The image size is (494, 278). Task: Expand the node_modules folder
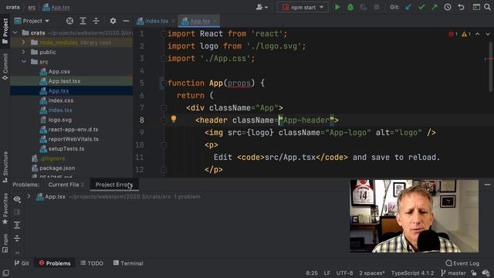(x=23, y=42)
